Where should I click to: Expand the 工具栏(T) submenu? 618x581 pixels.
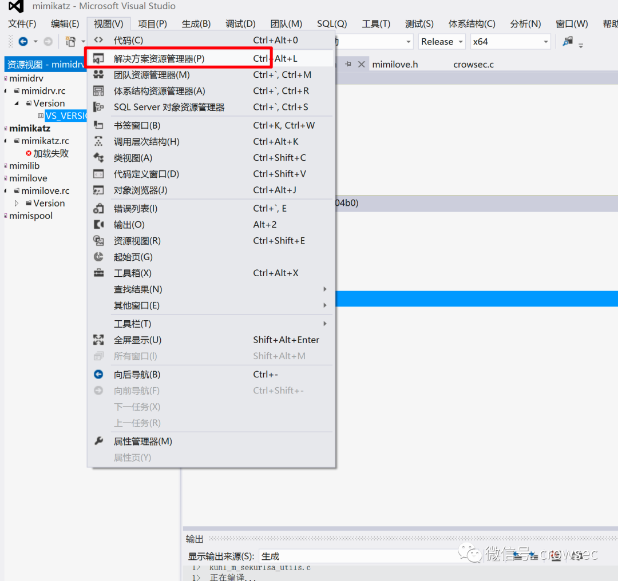click(325, 324)
